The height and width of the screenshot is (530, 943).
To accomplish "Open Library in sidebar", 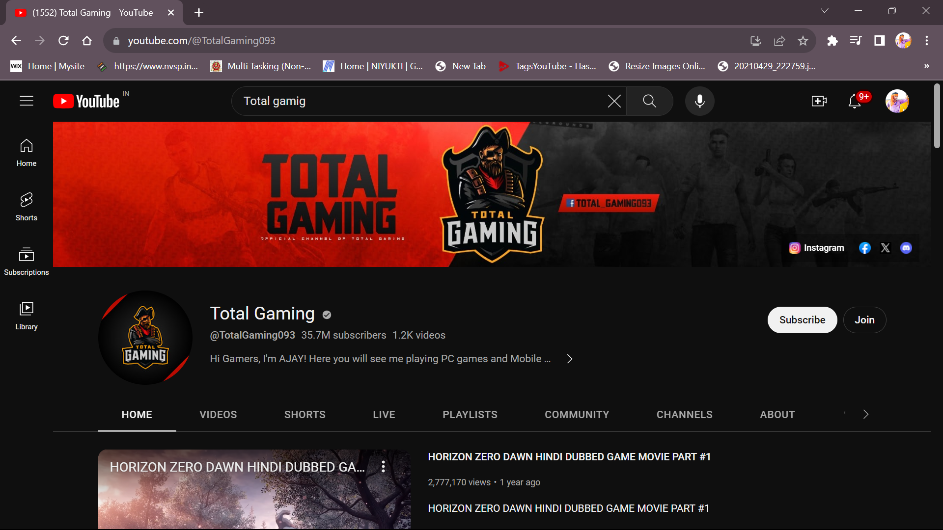I will pos(27,316).
